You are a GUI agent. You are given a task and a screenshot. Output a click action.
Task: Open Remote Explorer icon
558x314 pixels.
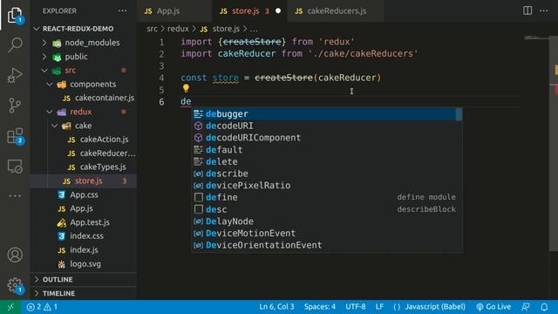[15, 167]
